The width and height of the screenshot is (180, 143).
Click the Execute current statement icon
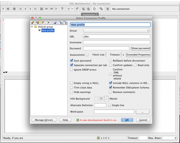pyautogui.click(x=8, y=9)
